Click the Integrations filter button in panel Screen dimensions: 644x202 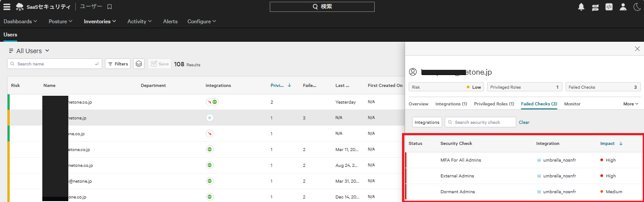(427, 122)
